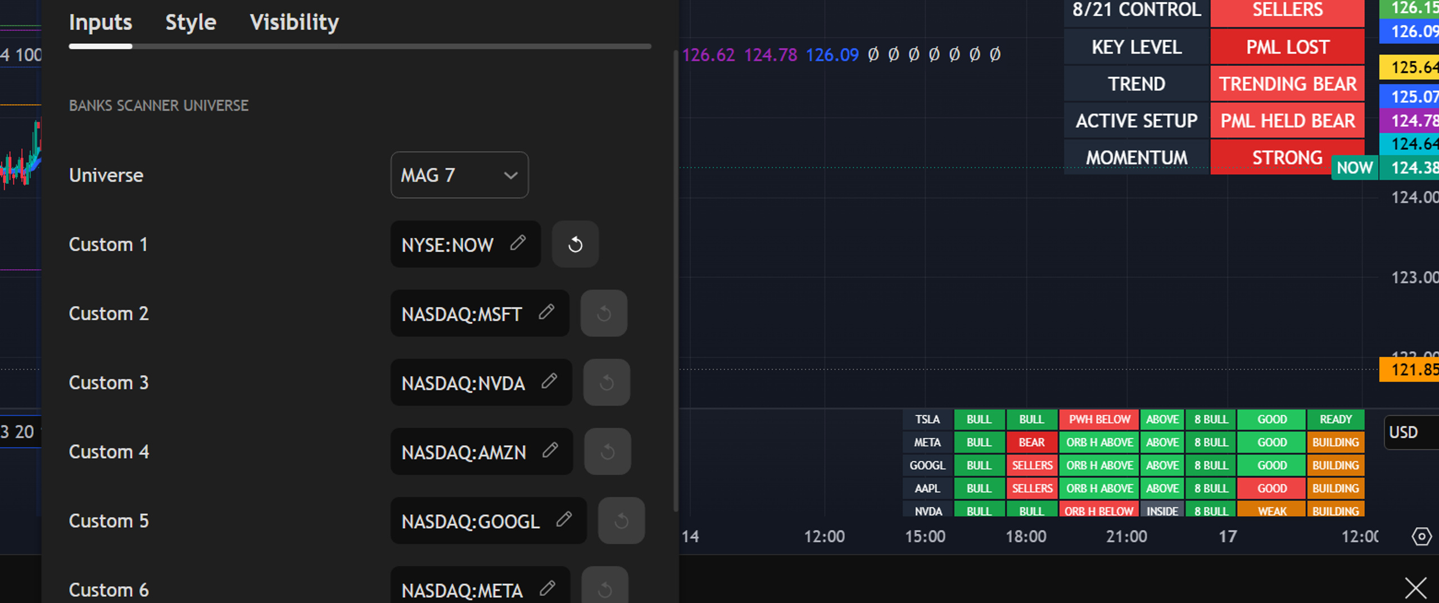Image resolution: width=1439 pixels, height=603 pixels.
Task: Click the yellow 125.64 price label
Action: tap(1409, 67)
